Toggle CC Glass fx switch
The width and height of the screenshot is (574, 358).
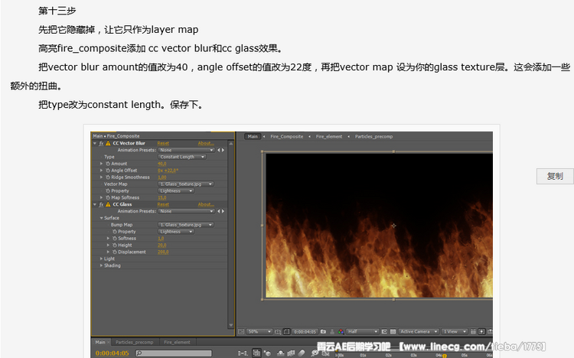point(101,204)
